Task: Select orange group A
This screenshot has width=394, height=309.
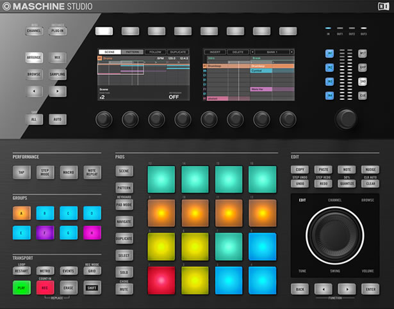Action: 22,213
